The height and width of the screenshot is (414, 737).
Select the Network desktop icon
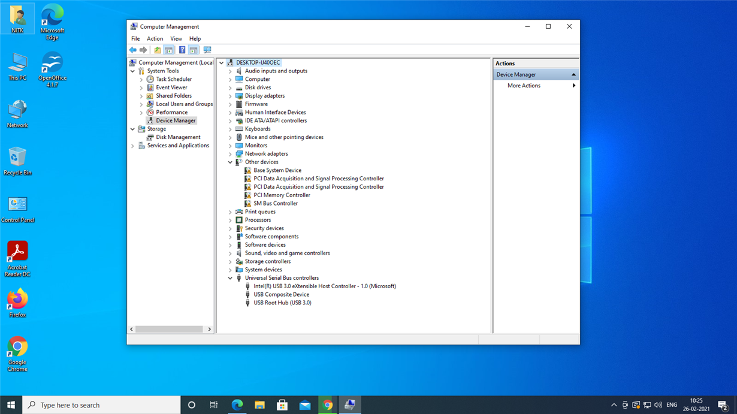(17, 114)
